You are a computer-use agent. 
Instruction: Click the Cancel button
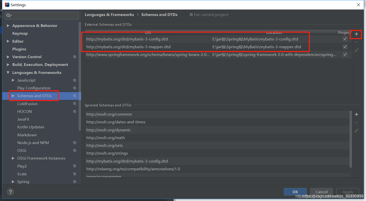pos(321,192)
